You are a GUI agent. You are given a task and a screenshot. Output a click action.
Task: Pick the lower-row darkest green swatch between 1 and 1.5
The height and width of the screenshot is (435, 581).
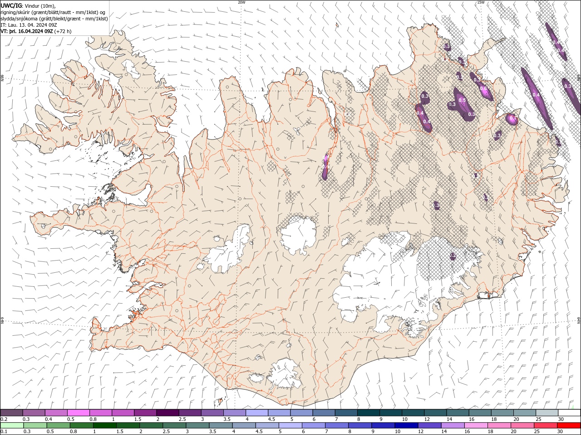tap(104, 425)
